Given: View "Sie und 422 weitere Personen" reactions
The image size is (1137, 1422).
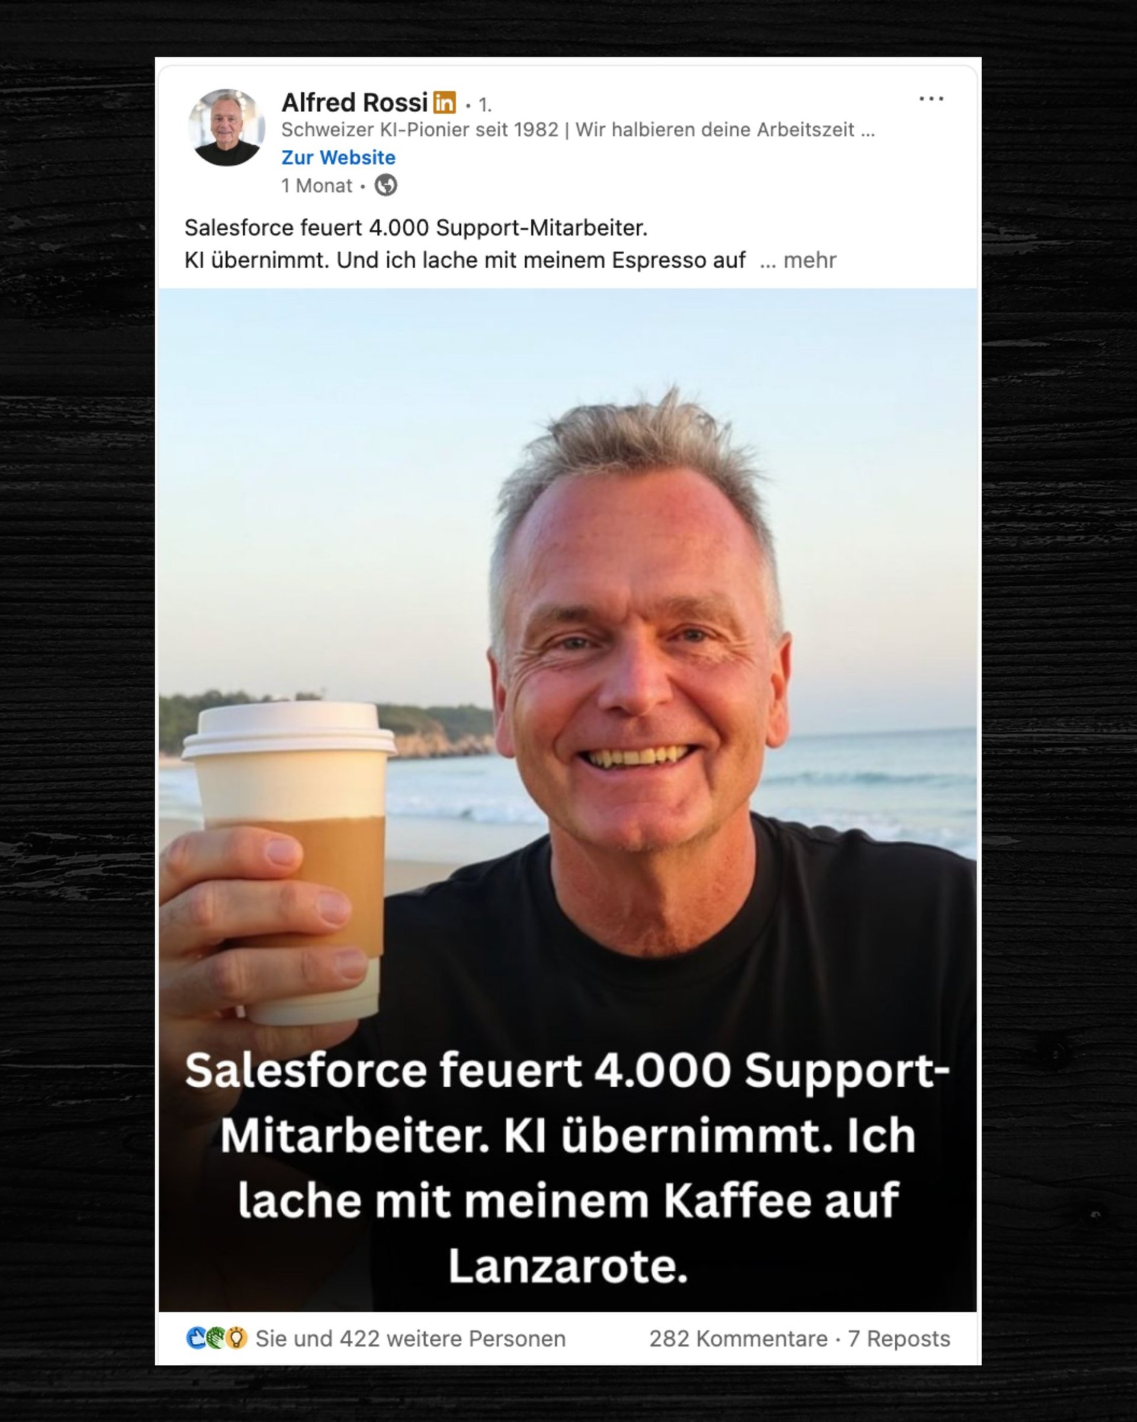Looking at the screenshot, I should click(410, 1339).
